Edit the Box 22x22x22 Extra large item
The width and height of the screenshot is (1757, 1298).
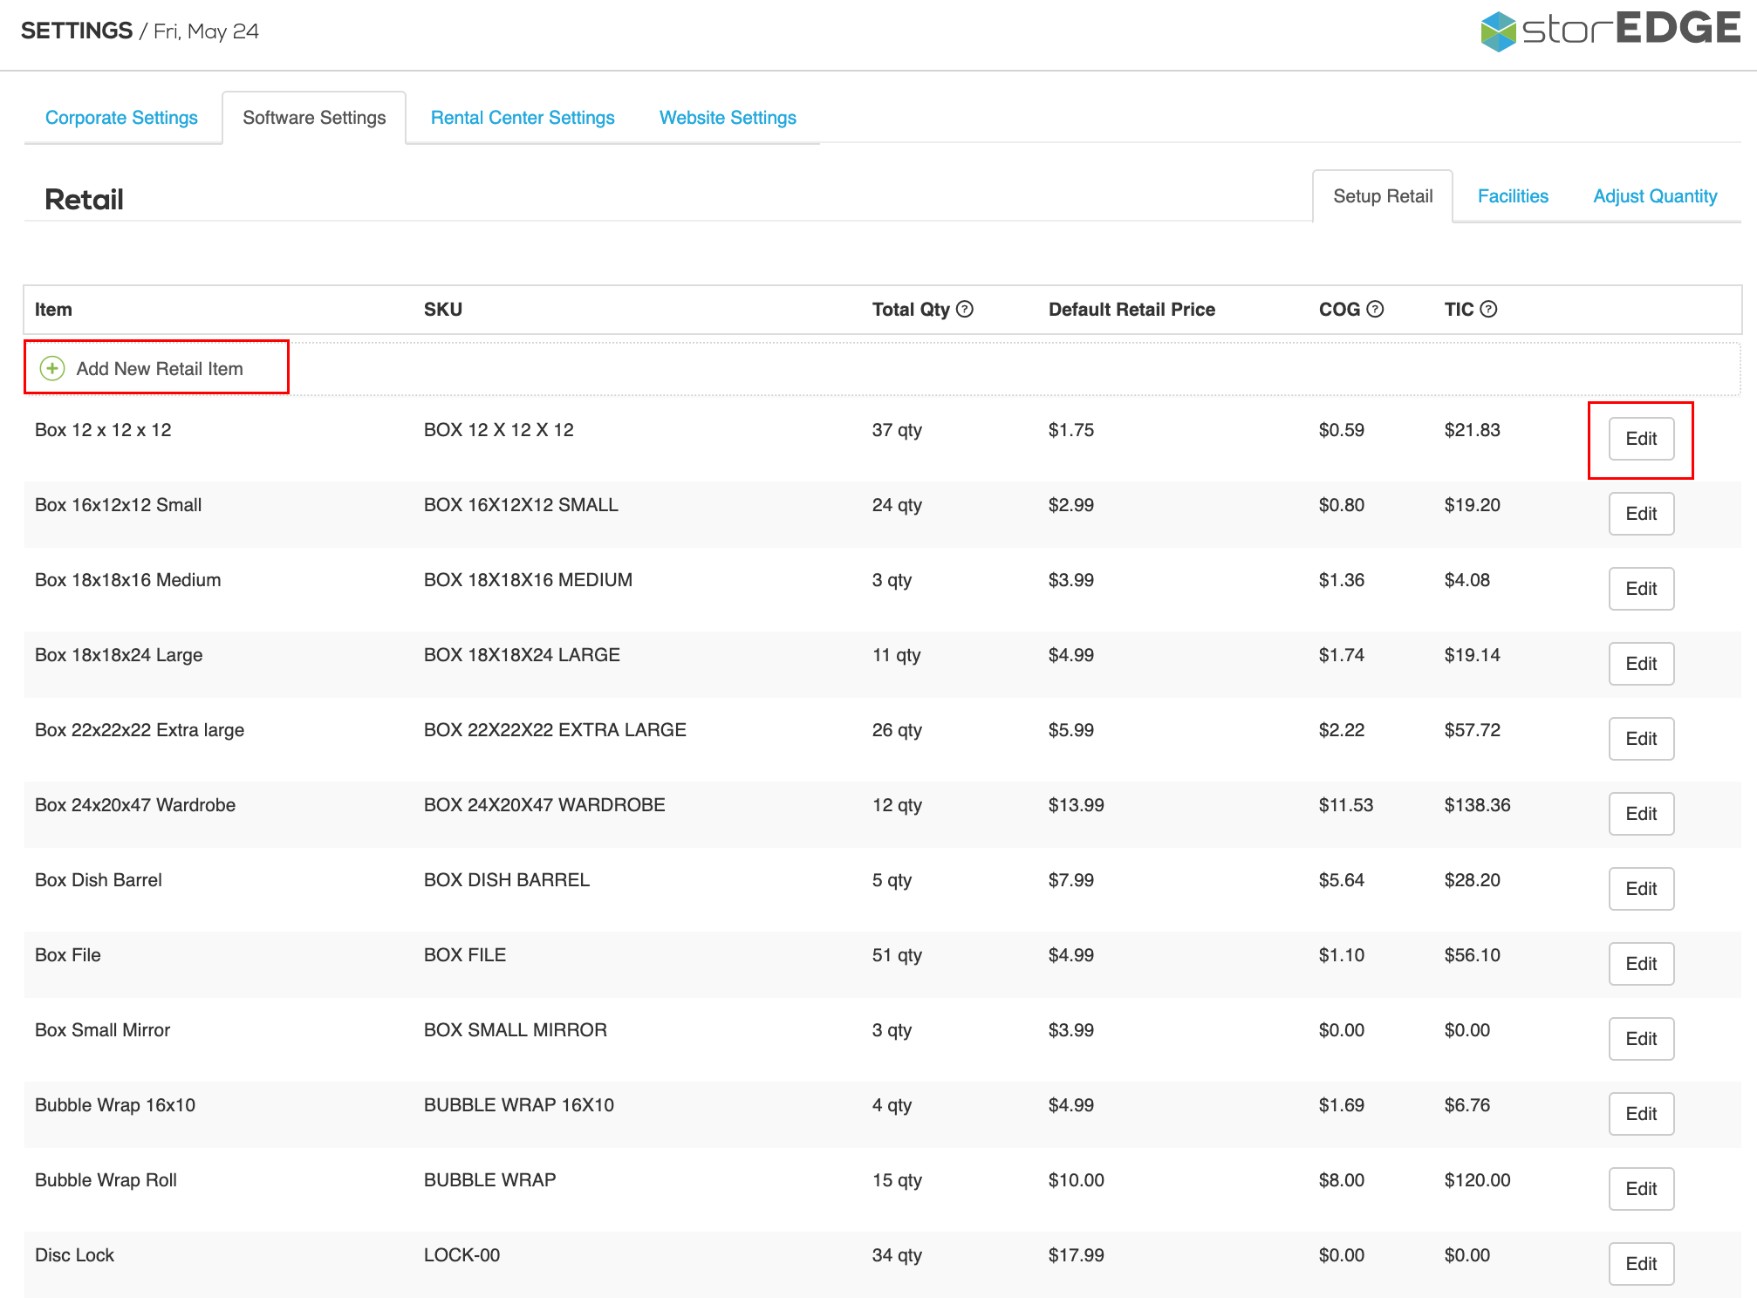pyautogui.click(x=1641, y=739)
